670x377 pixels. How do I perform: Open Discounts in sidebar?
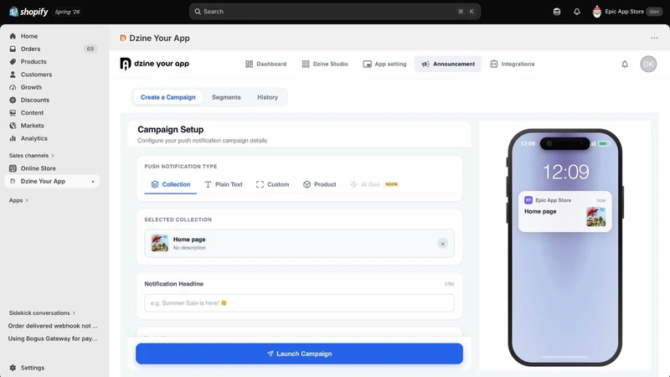pos(34,100)
